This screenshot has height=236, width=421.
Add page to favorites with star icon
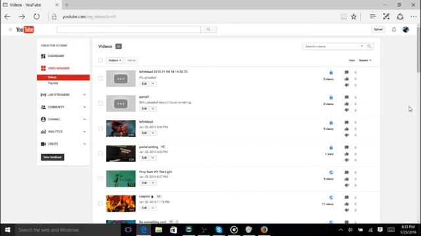[x=354, y=16]
